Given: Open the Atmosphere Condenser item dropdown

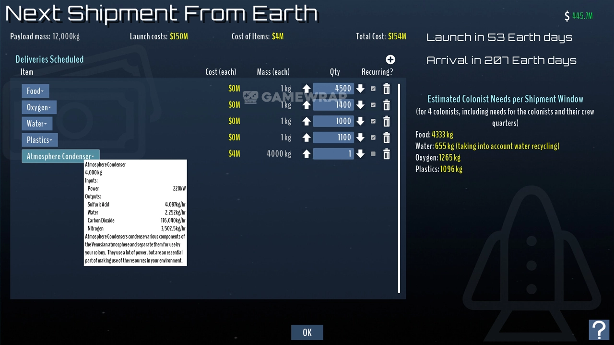Looking at the screenshot, I should point(60,156).
